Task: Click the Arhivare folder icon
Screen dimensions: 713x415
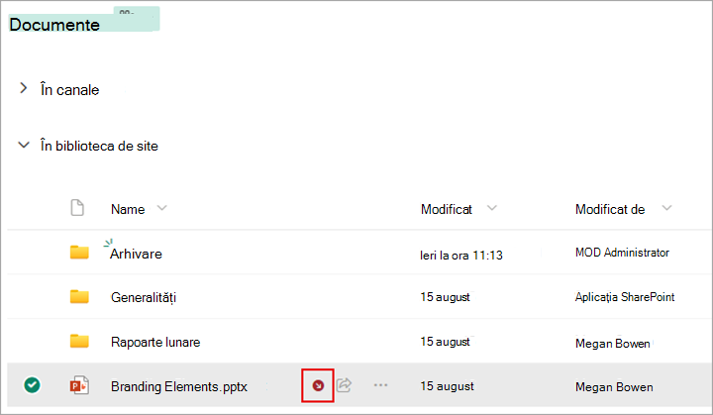Action: pyautogui.click(x=79, y=253)
